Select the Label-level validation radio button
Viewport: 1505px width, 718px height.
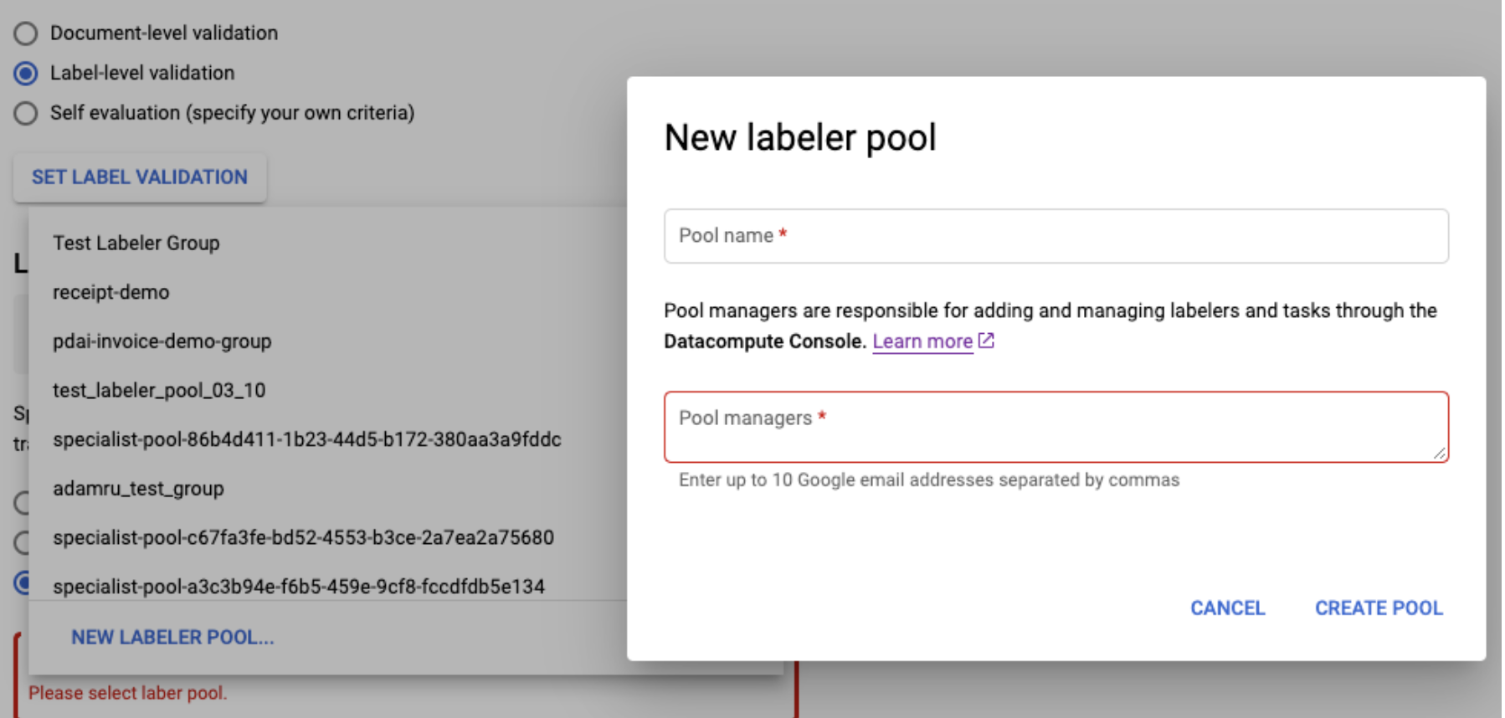(x=25, y=73)
